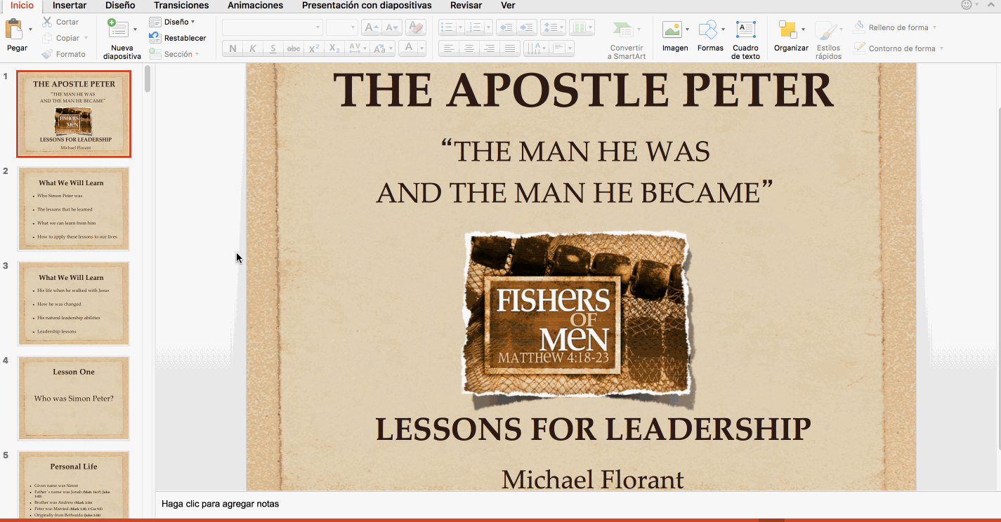Toggle underline with the S button
Screen dimensions: 1001x522
[x=273, y=48]
